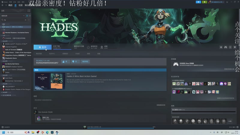Click the bottom download progress bar
The image size is (240, 135).
pos(121,128)
